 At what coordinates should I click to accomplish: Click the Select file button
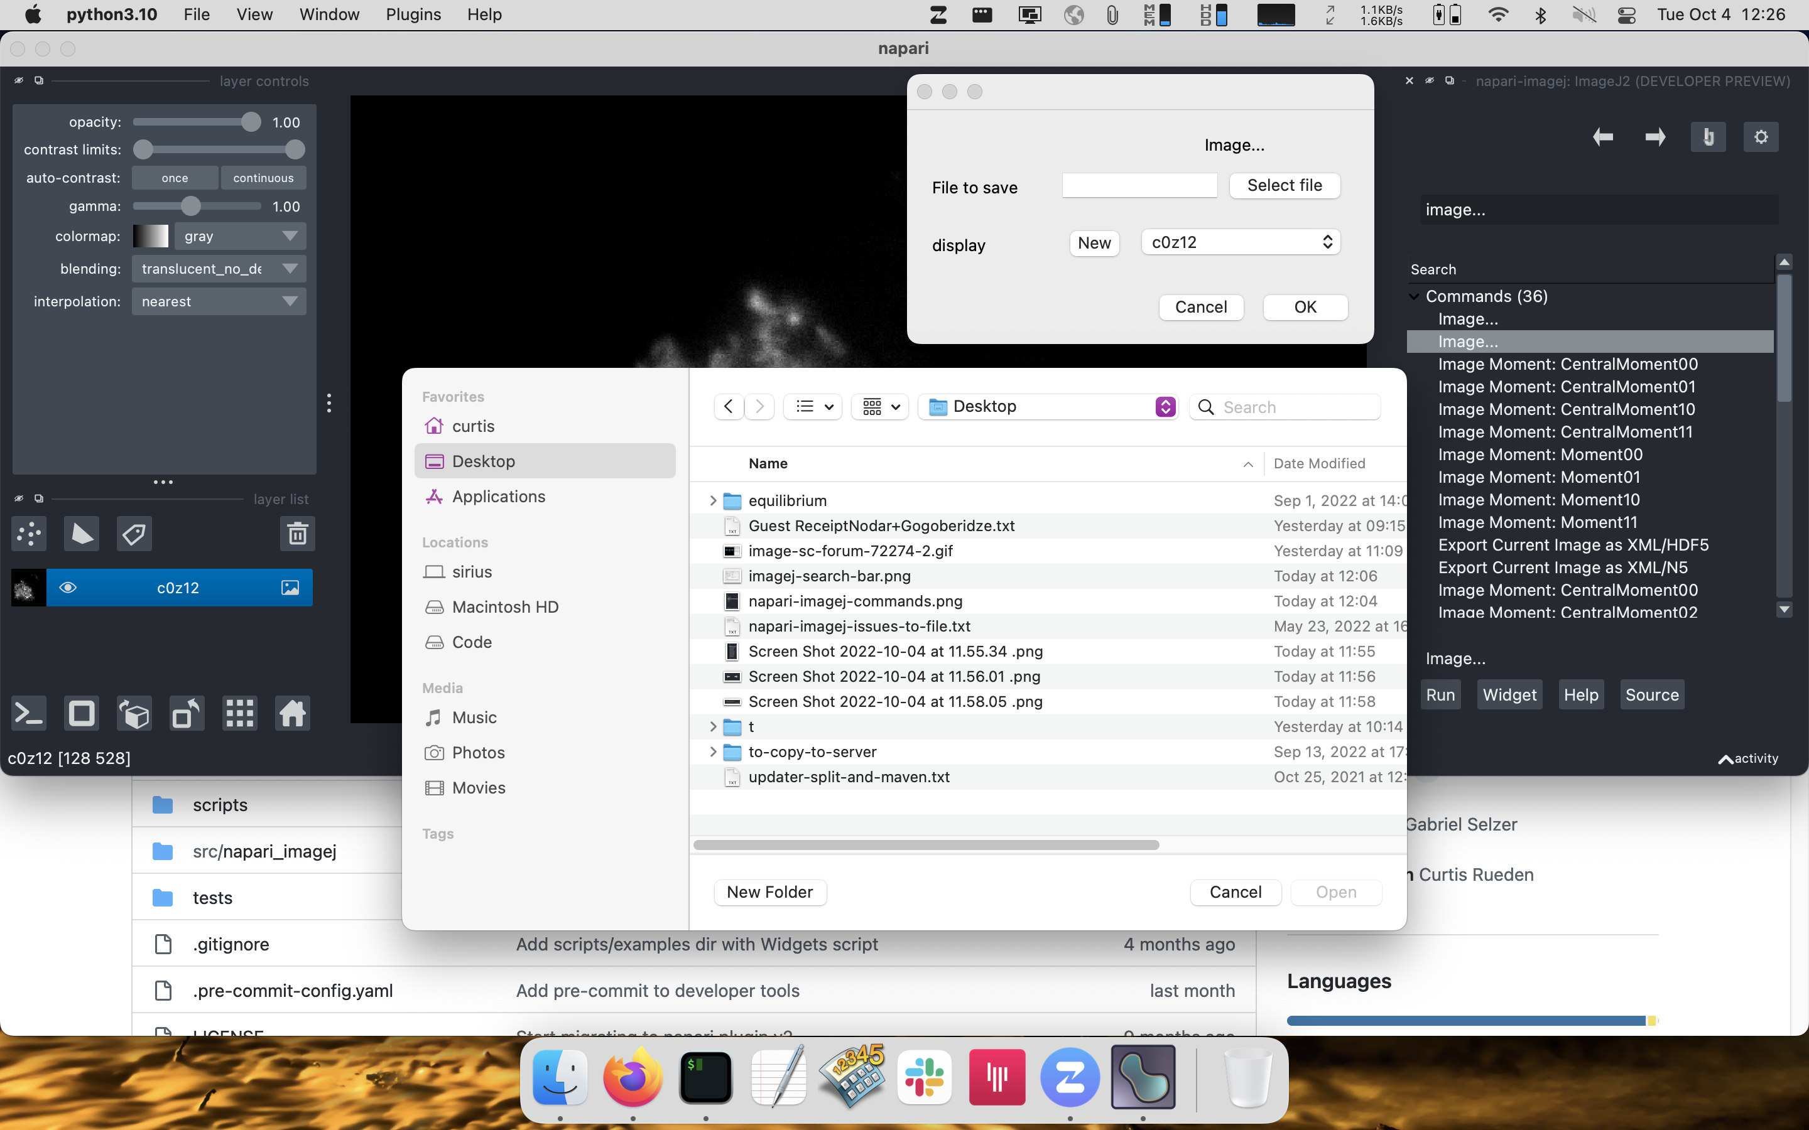coord(1285,185)
